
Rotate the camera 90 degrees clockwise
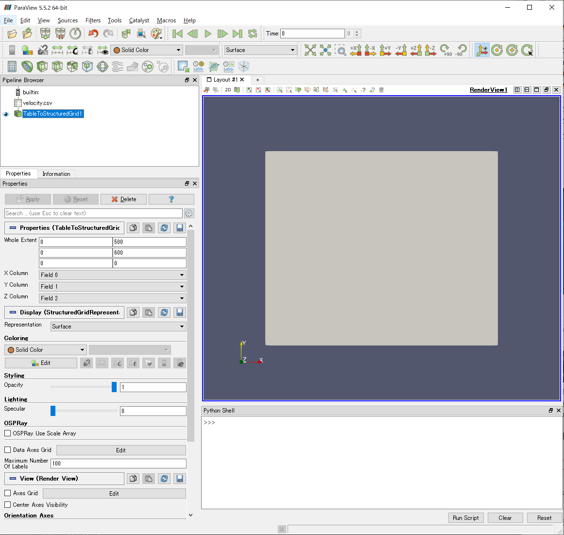[444, 50]
